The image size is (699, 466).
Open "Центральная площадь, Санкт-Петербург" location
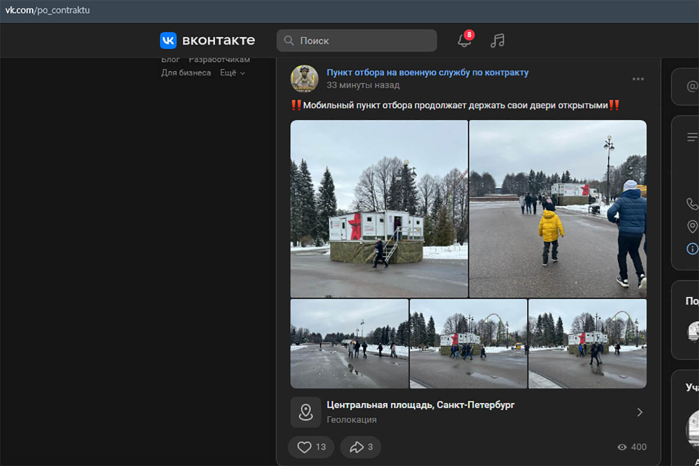pos(421,404)
